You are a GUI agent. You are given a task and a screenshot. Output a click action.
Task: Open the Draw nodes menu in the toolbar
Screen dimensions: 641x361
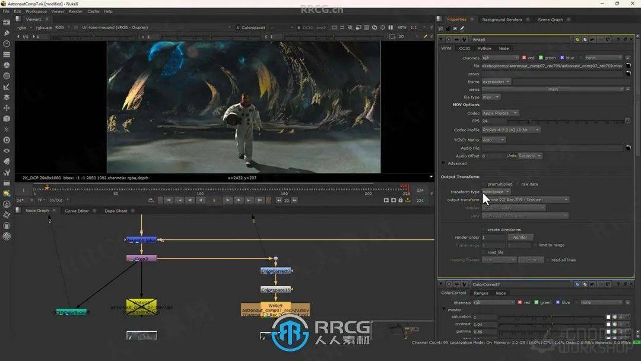pyautogui.click(x=7, y=33)
